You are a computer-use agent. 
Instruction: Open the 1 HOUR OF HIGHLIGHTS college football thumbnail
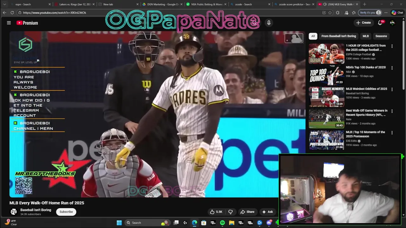pos(326,54)
